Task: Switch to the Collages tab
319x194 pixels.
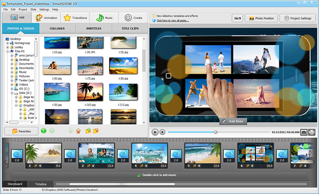Action: [57, 28]
